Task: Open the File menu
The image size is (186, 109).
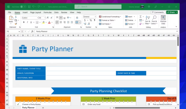Action: (9, 12)
